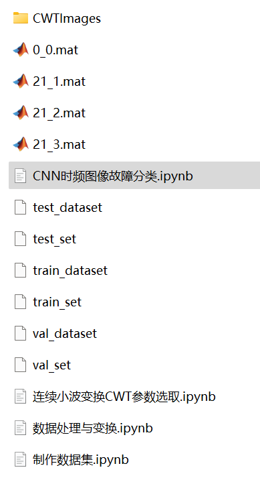
Task: Click the highlighted CNN时频图像故障分类.ipynb row
Action: 134,176
